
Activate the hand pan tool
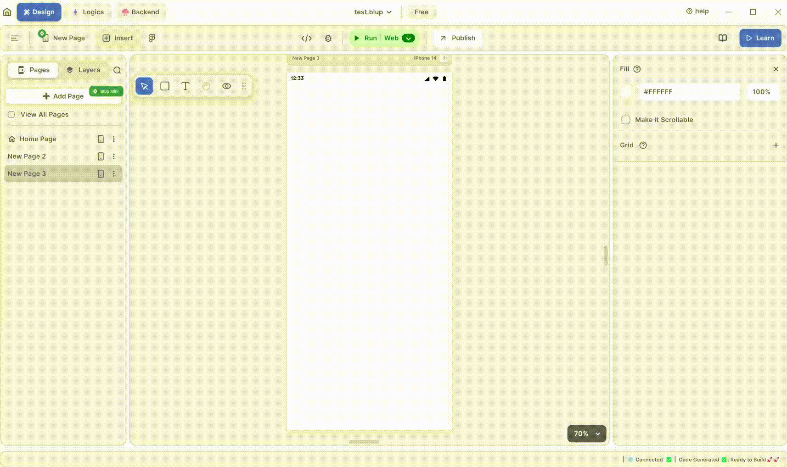point(206,86)
